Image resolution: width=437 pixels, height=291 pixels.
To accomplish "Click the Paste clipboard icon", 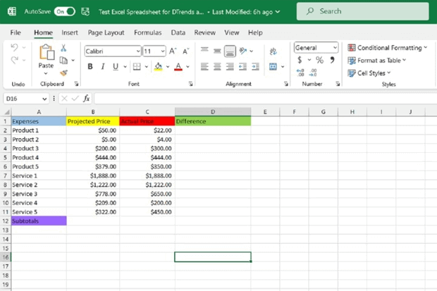I will click(x=46, y=54).
